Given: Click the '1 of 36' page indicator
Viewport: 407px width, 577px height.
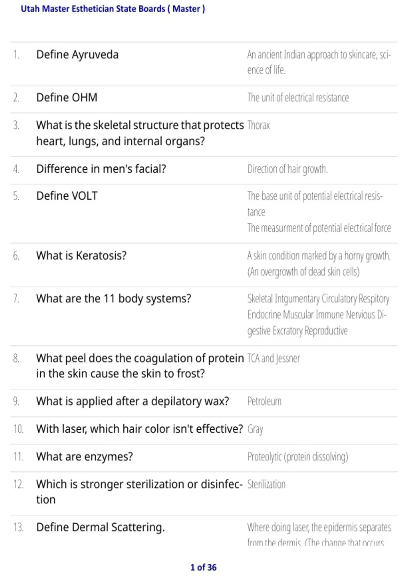Looking at the screenshot, I should pos(203,567).
